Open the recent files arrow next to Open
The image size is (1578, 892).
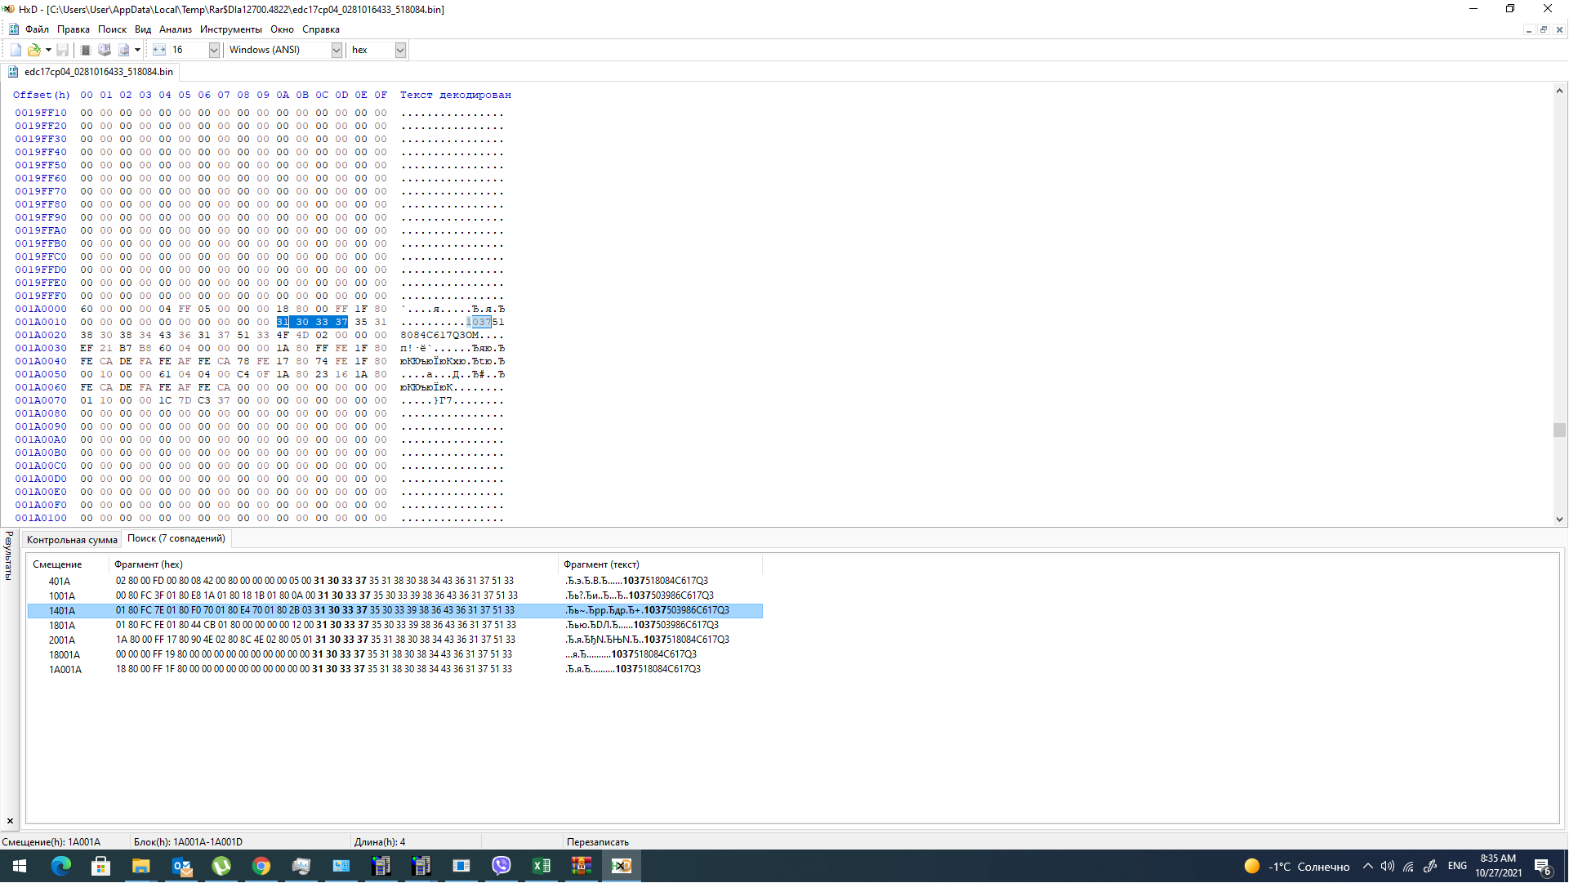48,51
